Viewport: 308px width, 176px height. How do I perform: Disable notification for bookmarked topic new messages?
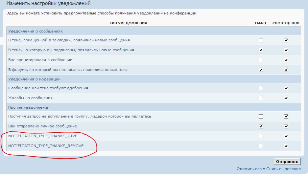pyautogui.click(x=286, y=40)
